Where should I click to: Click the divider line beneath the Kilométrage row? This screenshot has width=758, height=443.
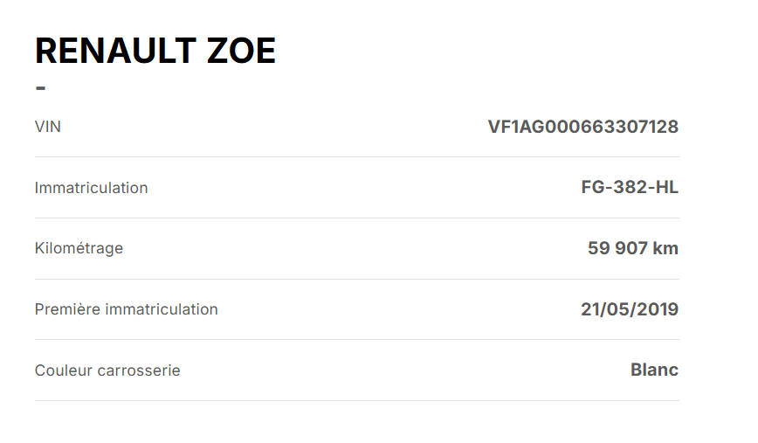coord(356,280)
